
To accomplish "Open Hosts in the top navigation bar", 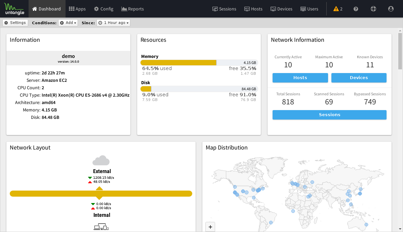I will pyautogui.click(x=253, y=9).
